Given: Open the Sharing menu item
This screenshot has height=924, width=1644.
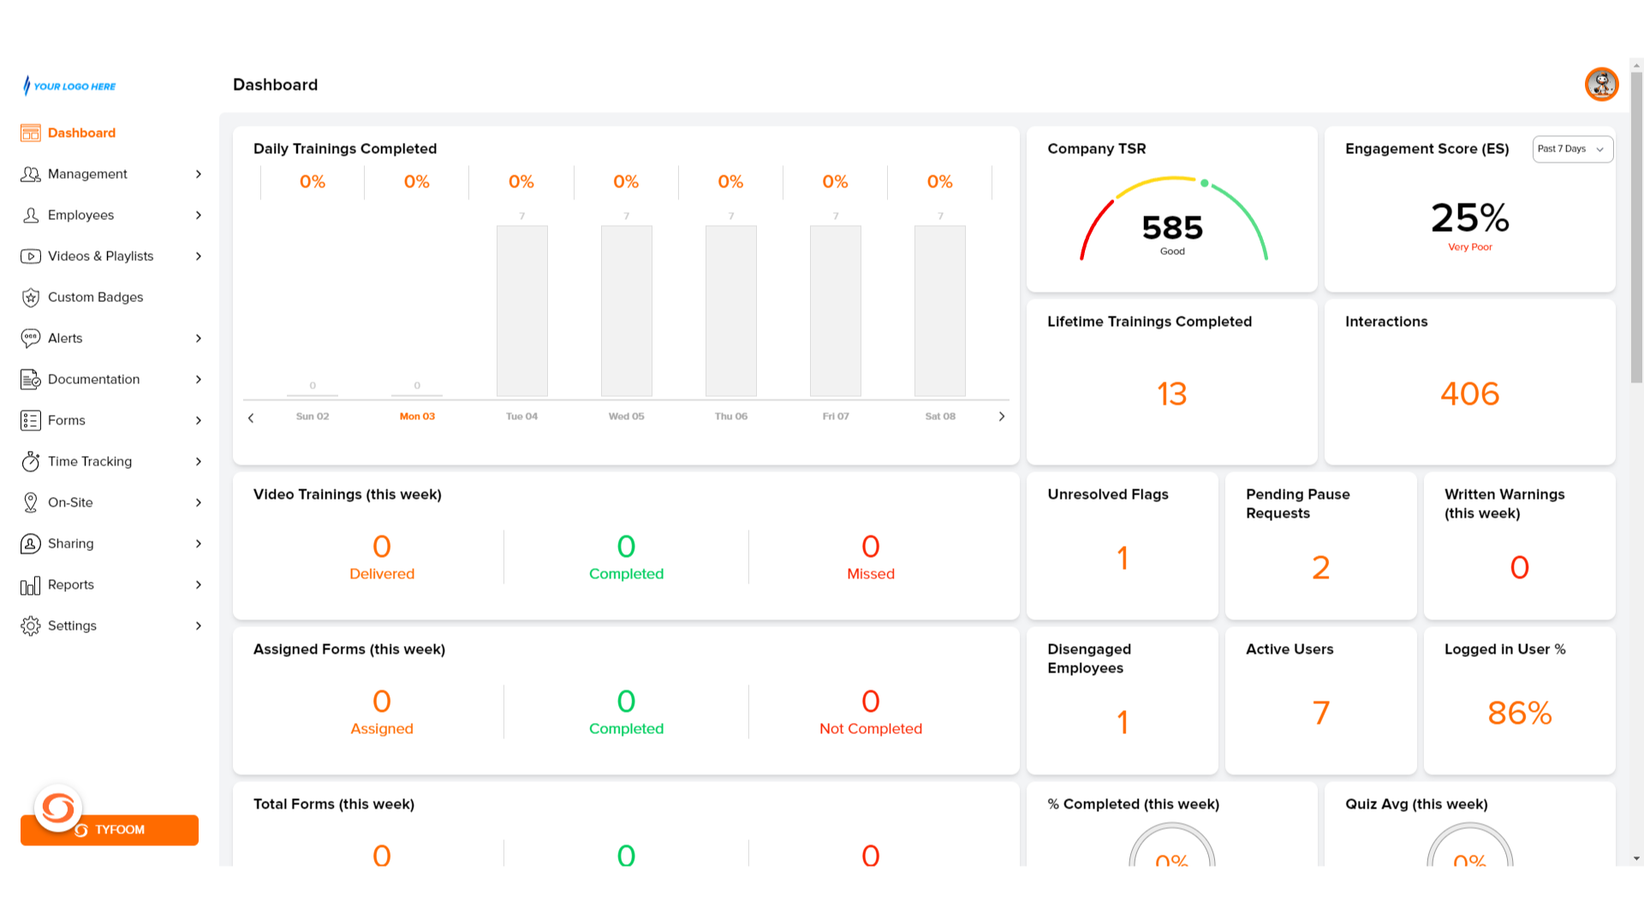Looking at the screenshot, I should tap(71, 543).
